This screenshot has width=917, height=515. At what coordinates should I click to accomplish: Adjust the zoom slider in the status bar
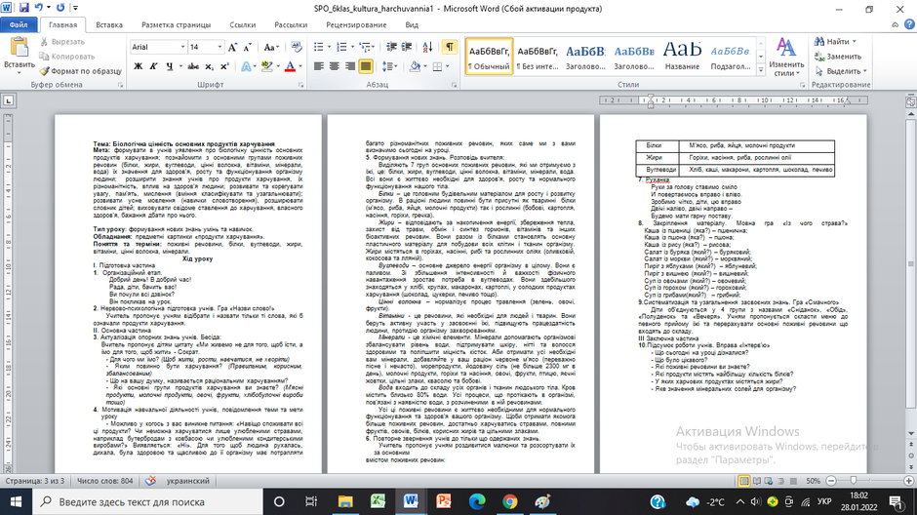pos(854,481)
